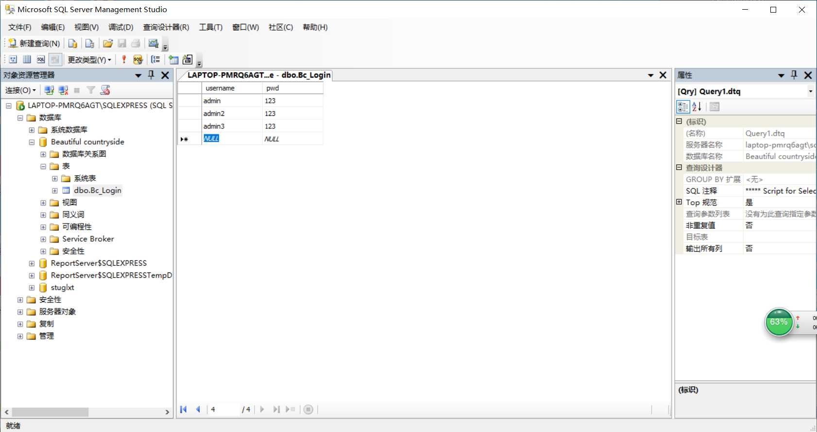
Task: Click the Add Table icon
Action: click(173, 60)
